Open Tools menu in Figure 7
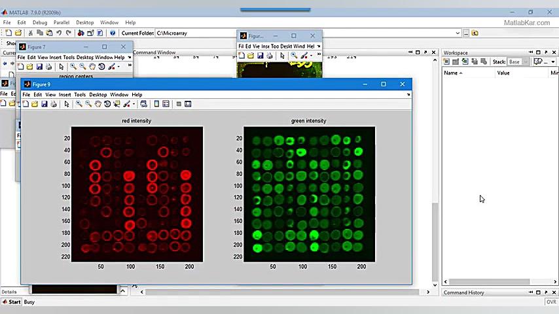Image resolution: width=559 pixels, height=314 pixels. click(69, 58)
